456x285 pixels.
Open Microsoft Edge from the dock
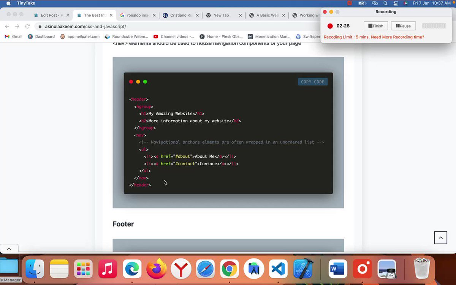point(132,269)
